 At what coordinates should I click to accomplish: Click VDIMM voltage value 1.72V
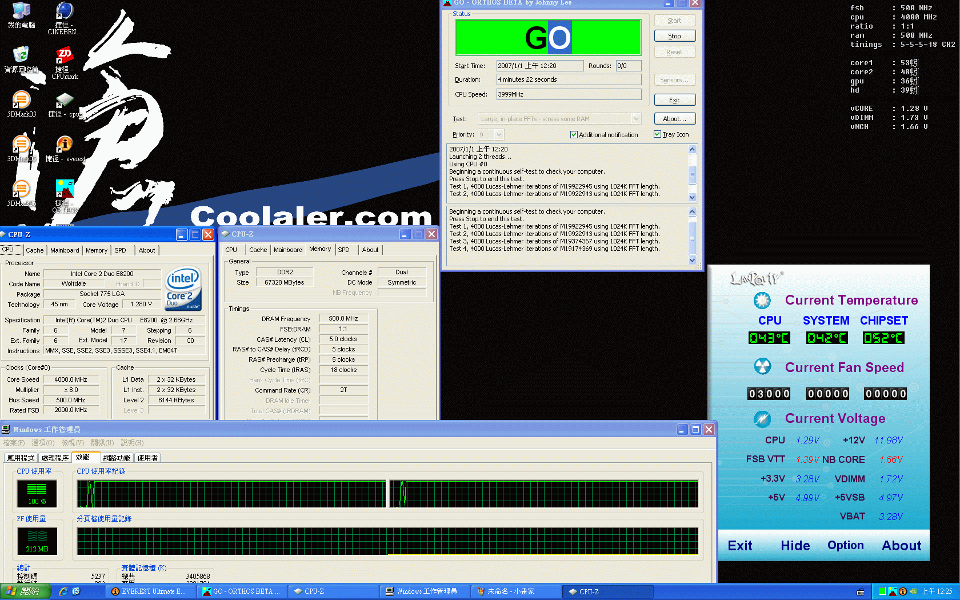tap(891, 479)
